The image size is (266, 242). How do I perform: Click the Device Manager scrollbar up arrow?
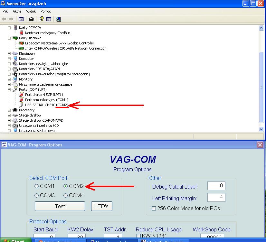point(261,28)
